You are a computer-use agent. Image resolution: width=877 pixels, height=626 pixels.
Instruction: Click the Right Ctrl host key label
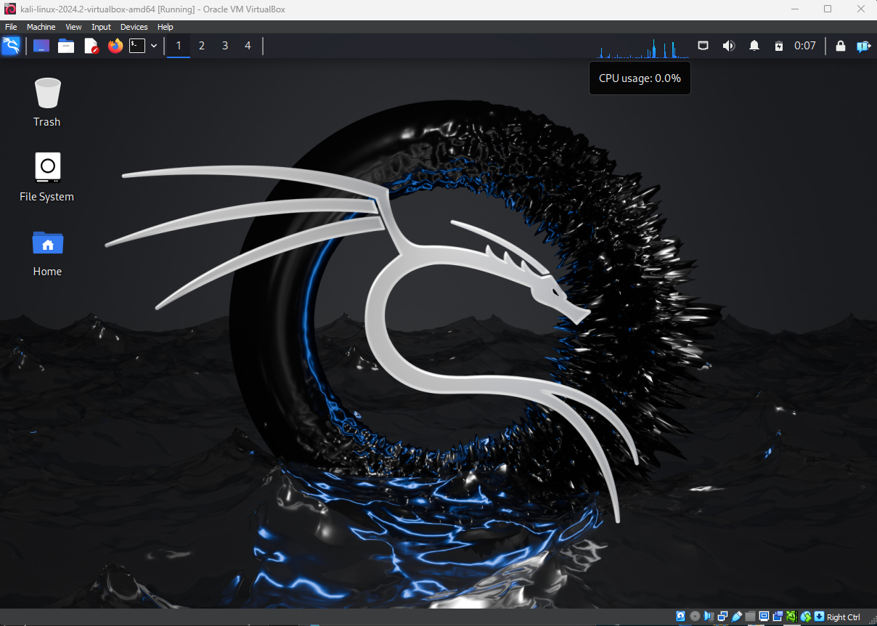coord(844,617)
